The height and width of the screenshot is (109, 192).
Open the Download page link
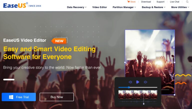coord(146,2)
